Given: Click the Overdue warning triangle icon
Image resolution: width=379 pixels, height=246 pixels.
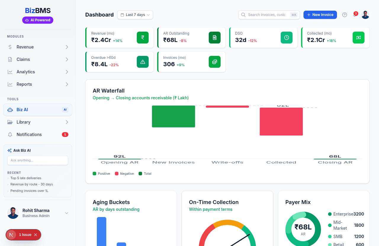Looking at the screenshot, I should tap(142, 62).
